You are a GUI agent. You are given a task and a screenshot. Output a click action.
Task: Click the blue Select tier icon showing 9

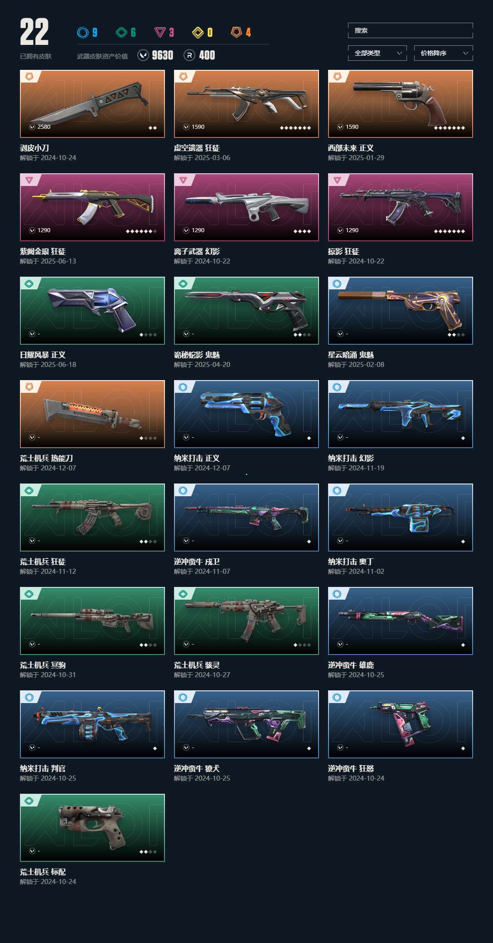(x=82, y=33)
